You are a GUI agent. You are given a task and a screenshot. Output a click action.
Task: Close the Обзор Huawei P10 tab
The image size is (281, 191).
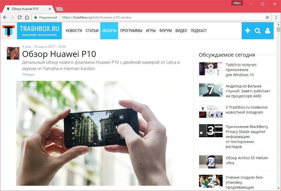(50, 9)
